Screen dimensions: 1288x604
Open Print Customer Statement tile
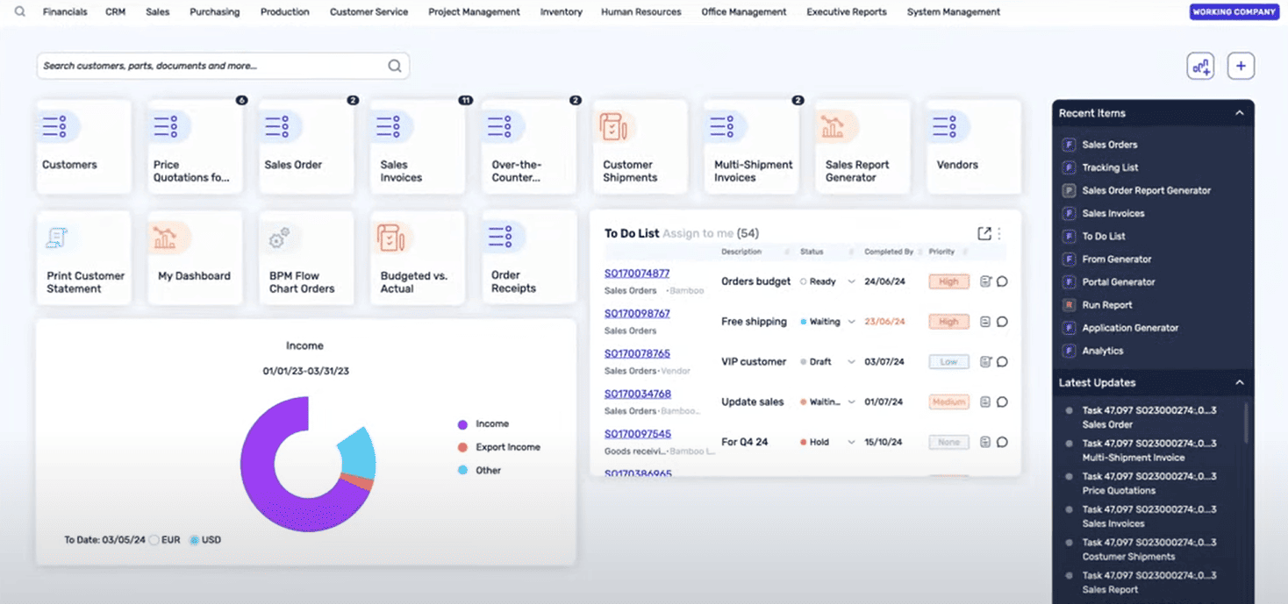point(84,258)
